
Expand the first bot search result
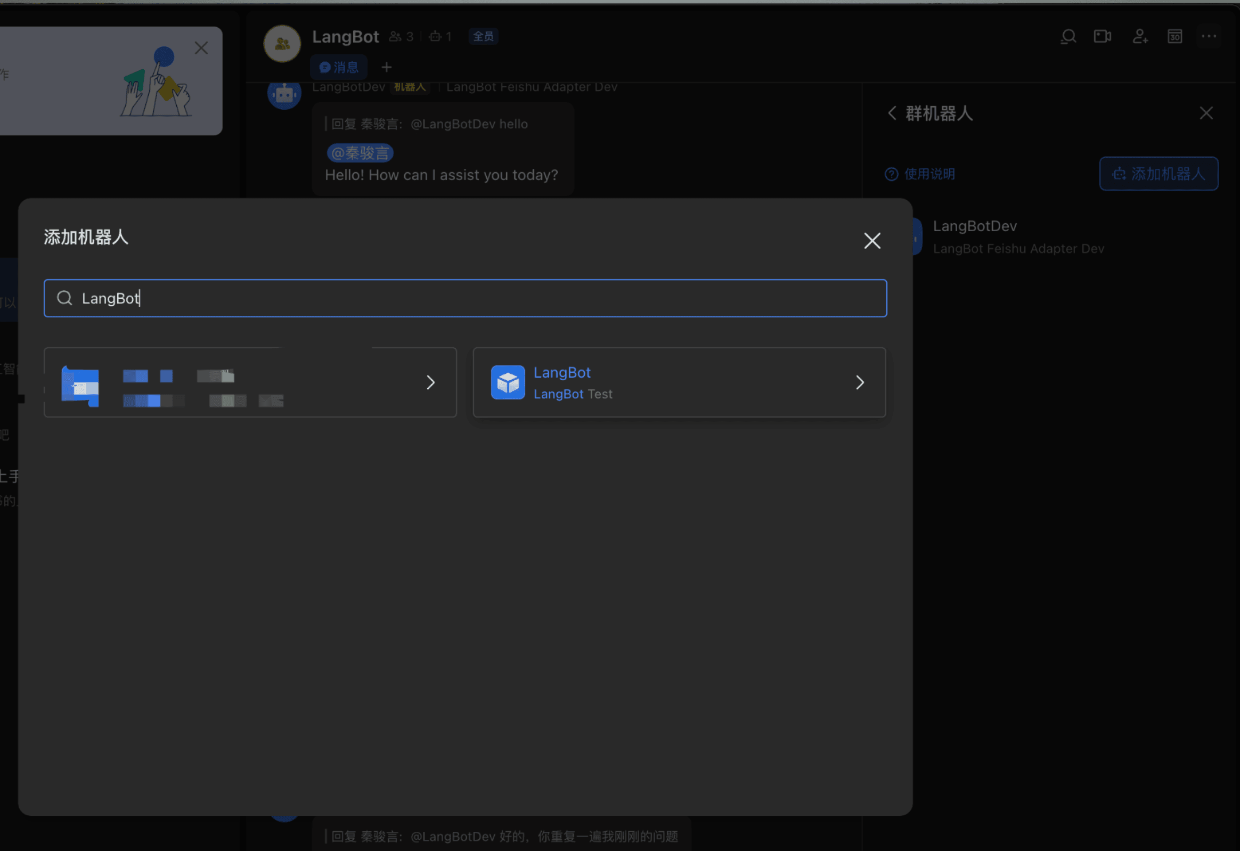(x=430, y=382)
